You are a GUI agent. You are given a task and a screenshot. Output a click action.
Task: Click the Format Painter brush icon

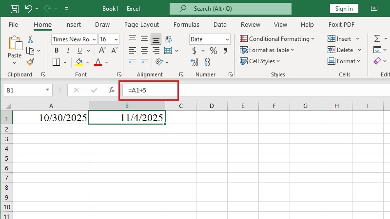pyautogui.click(x=30, y=62)
